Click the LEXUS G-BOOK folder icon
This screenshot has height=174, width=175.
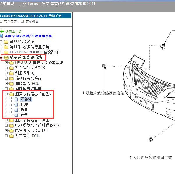[6, 52]
